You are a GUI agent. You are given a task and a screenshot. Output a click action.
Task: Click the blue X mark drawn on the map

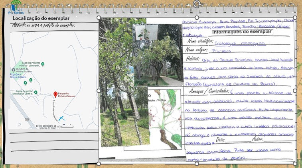click(61, 118)
